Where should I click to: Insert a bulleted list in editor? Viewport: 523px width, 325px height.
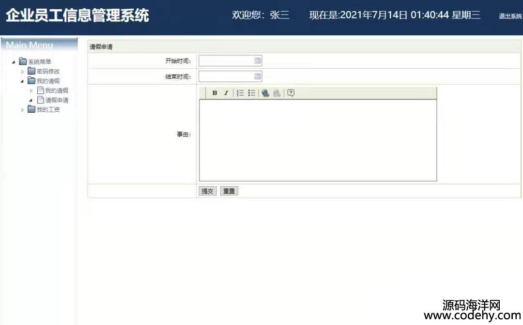coord(252,93)
